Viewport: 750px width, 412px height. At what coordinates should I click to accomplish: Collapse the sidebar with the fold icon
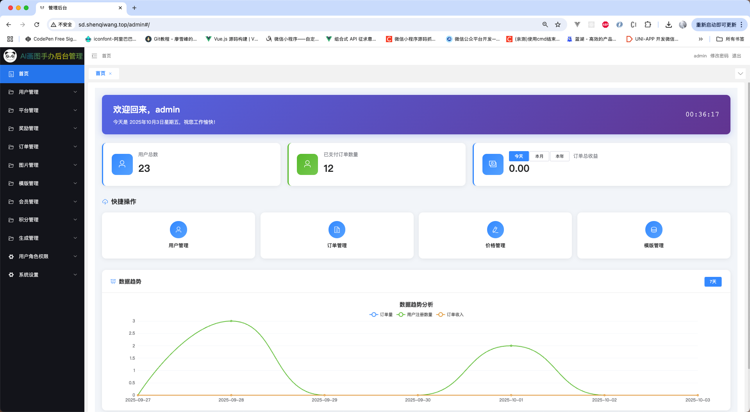pyautogui.click(x=94, y=56)
